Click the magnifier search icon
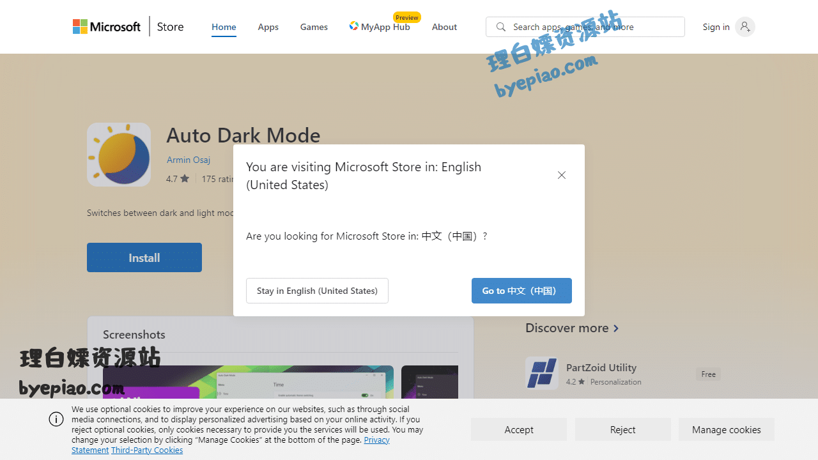This screenshot has width=818, height=460. [501, 27]
